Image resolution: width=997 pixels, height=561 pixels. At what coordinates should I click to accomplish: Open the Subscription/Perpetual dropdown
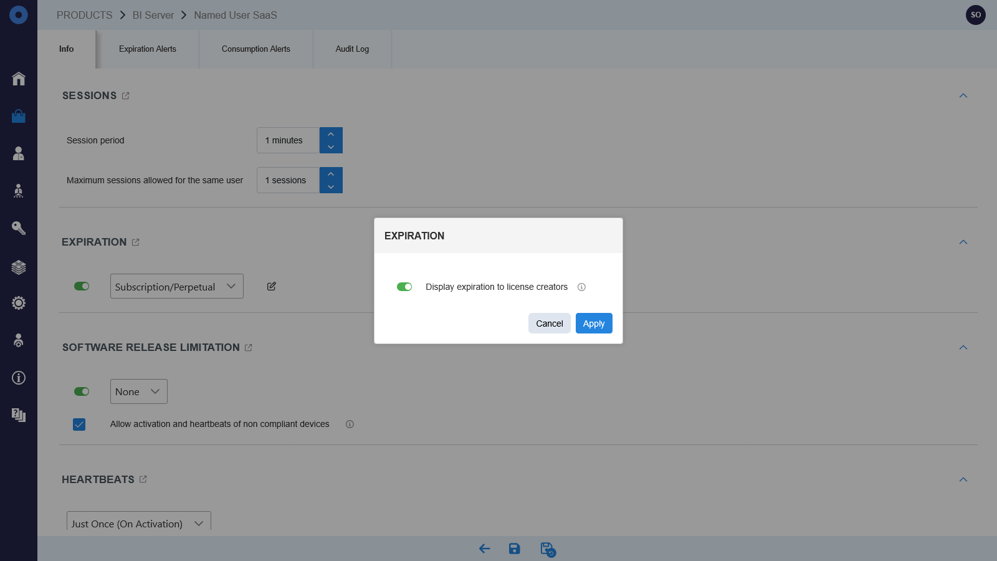tap(177, 286)
